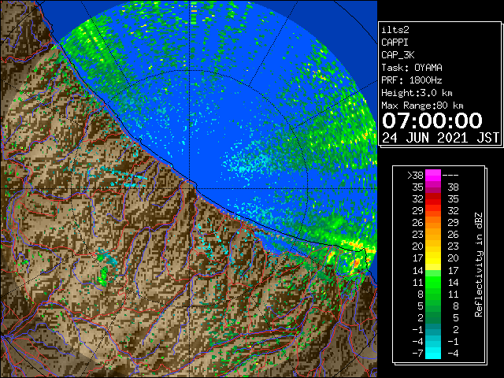
Task: Click the CAP_3K text
Action: 398,55
